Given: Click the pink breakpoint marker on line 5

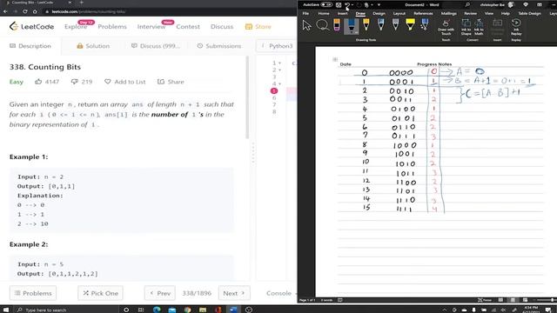Looking at the screenshot, I should click(274, 90).
